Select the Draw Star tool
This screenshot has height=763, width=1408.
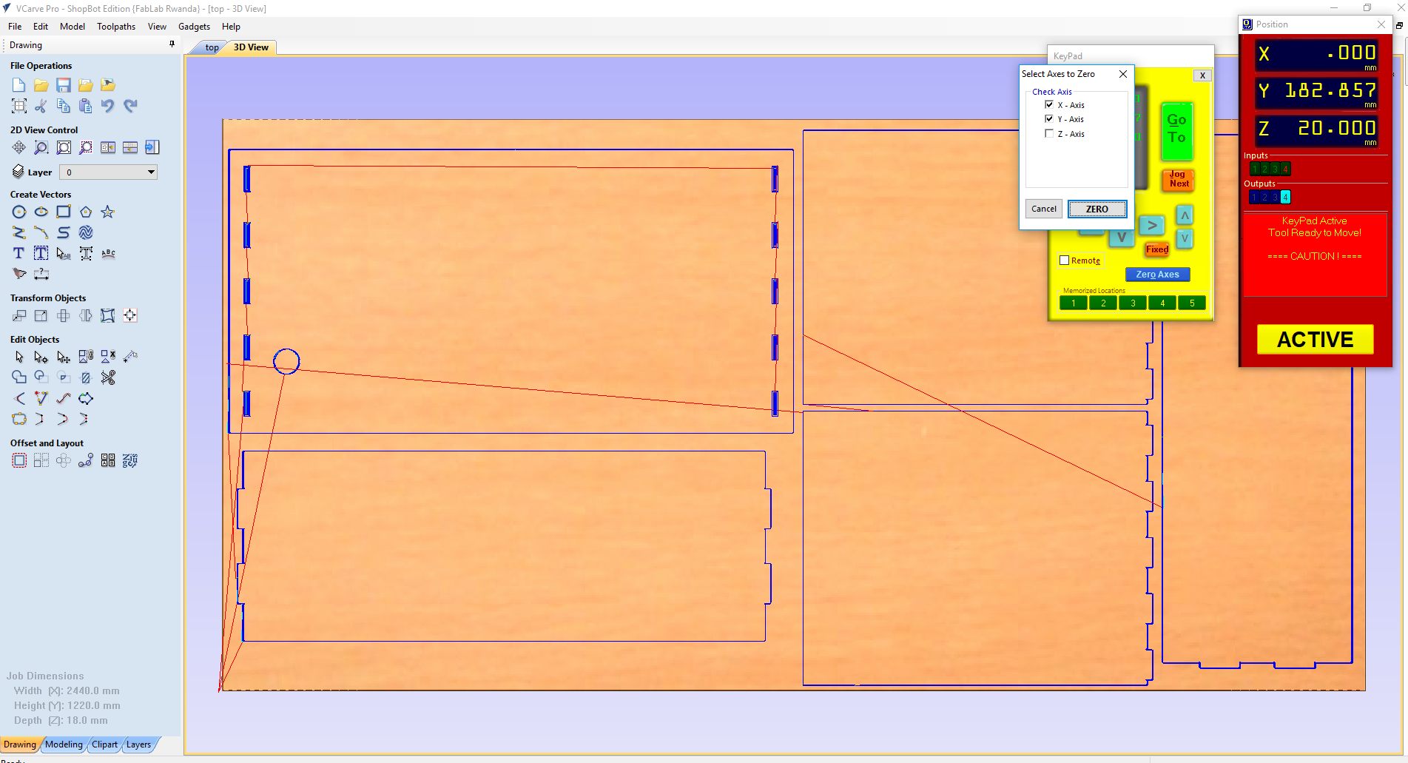point(108,212)
